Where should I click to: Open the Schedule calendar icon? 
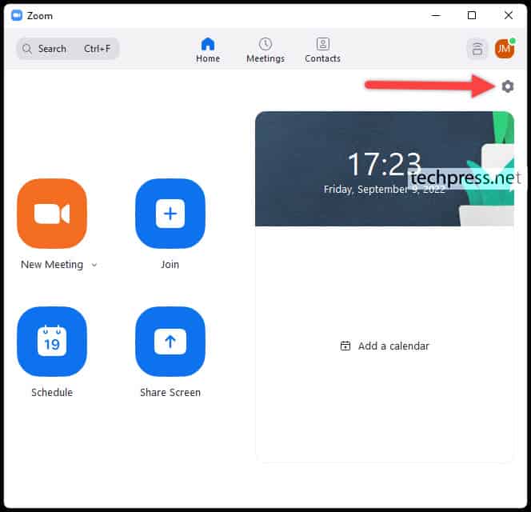(52, 342)
